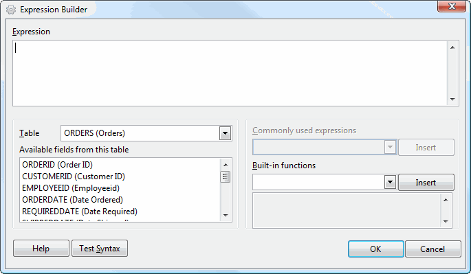Confirm with the OK button
Screen dimensions: 471x274
(x=376, y=249)
